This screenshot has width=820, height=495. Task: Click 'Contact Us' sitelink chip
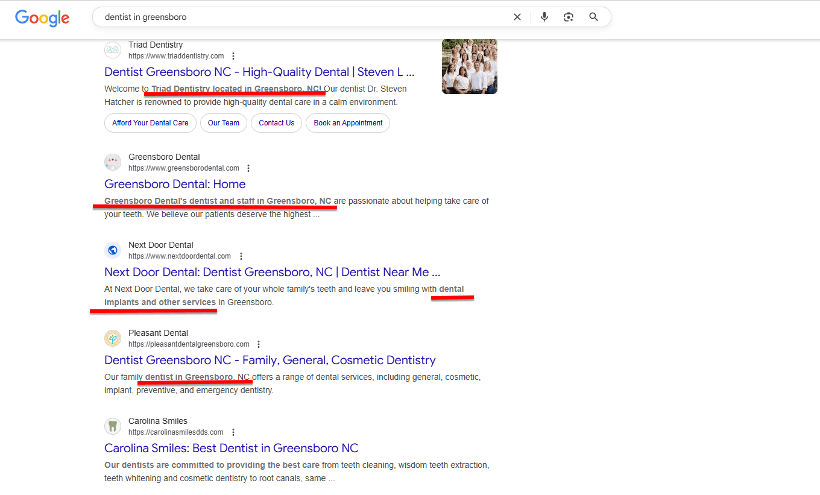[277, 123]
